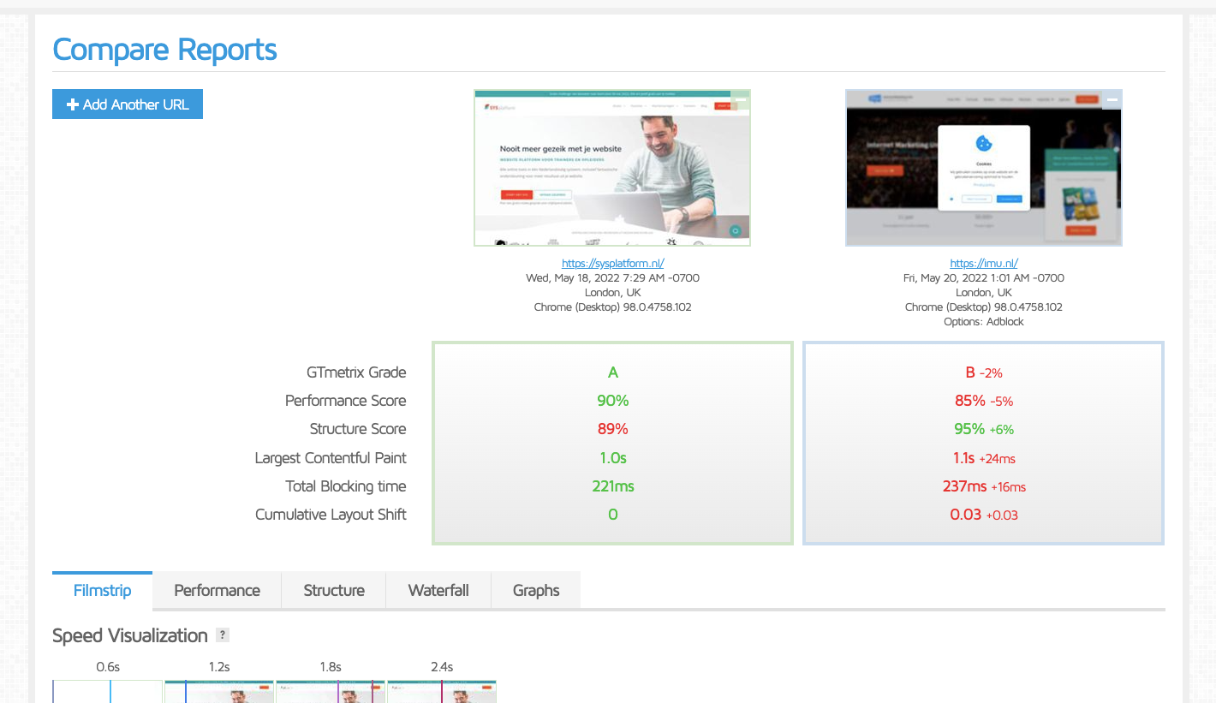Click the red B grade for imu.nl
The image size is (1216, 703).
coord(970,372)
